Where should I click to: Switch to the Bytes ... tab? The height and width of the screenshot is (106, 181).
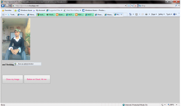(60, 15)
